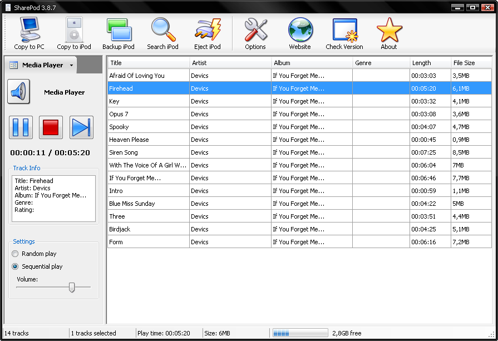The image size is (498, 341).
Task: Click the album cell in Spooky row
Action: (x=312, y=127)
